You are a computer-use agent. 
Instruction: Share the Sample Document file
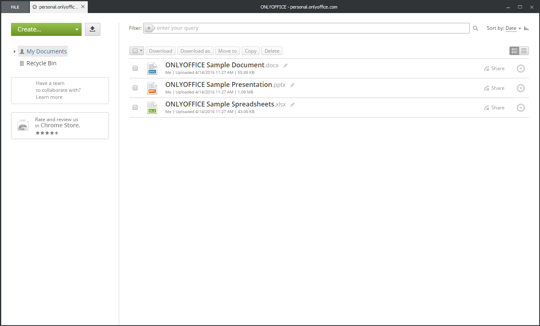click(x=494, y=69)
